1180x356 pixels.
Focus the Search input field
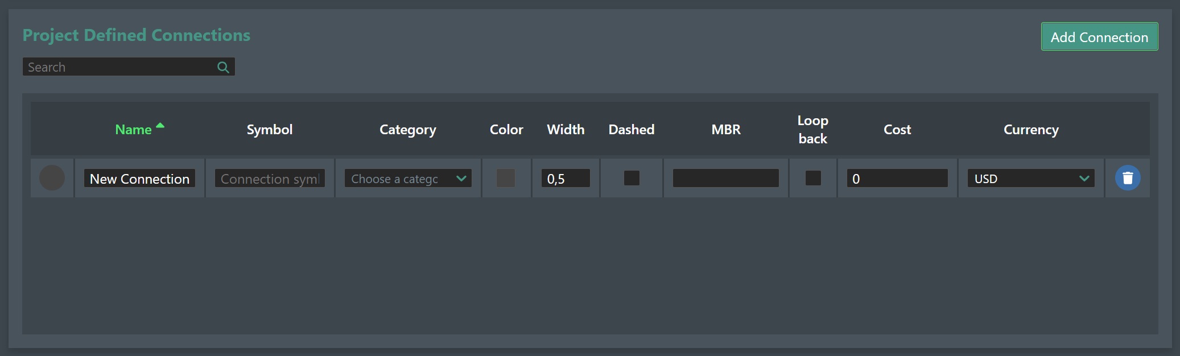129,67
